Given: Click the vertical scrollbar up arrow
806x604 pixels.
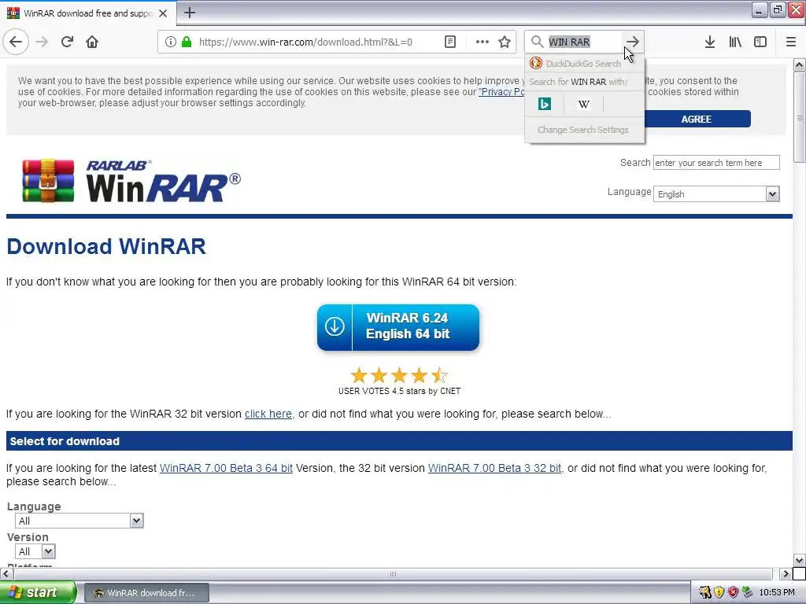Looking at the screenshot, I should coord(800,65).
